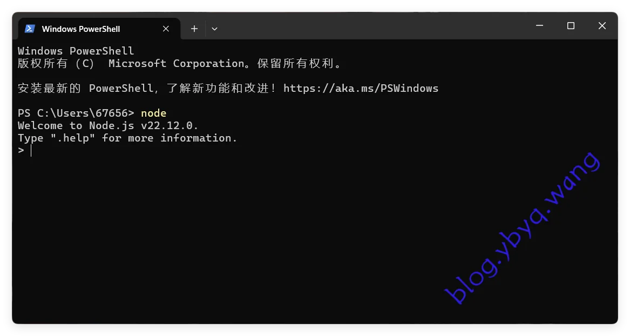Screen dimensions: 630x336
Task: Open the https://aka.ms/PSWindows link
Action: pyautogui.click(x=361, y=88)
